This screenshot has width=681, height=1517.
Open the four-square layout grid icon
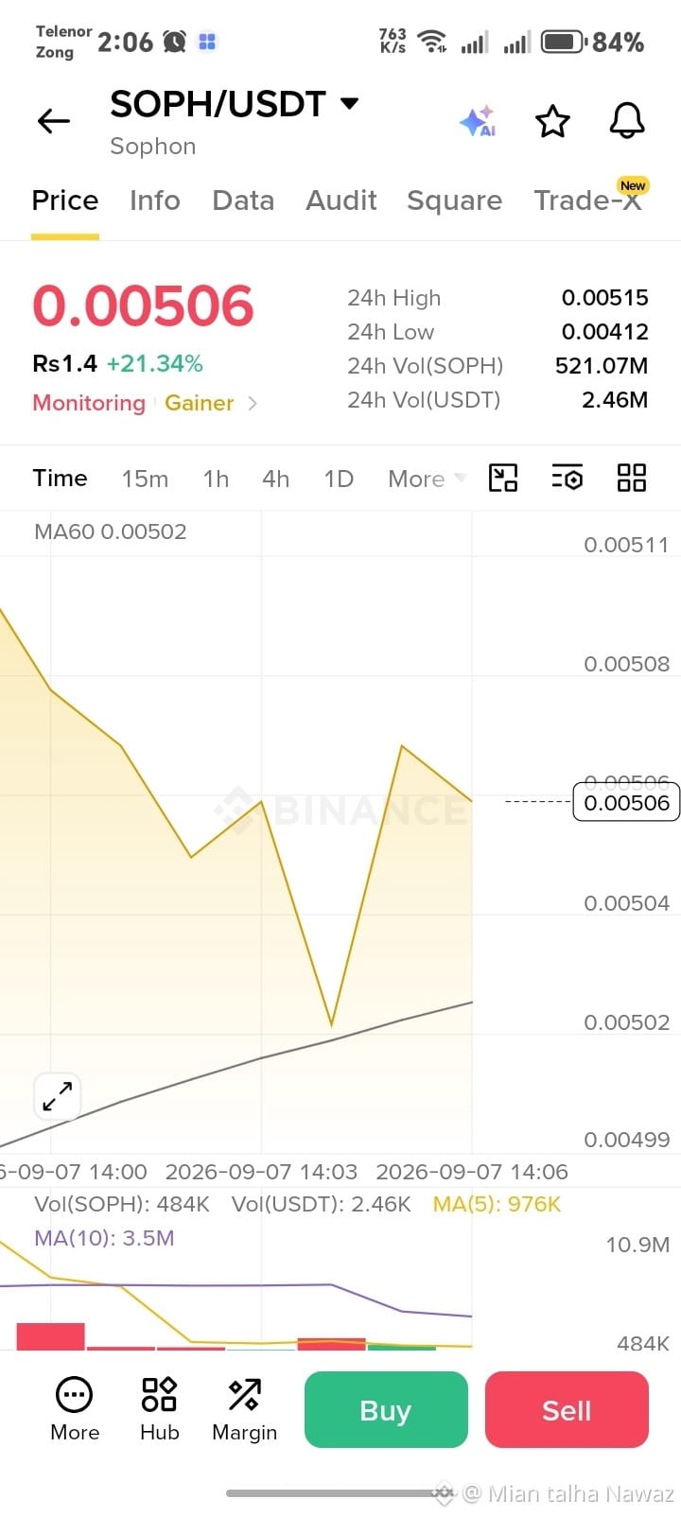coord(631,478)
